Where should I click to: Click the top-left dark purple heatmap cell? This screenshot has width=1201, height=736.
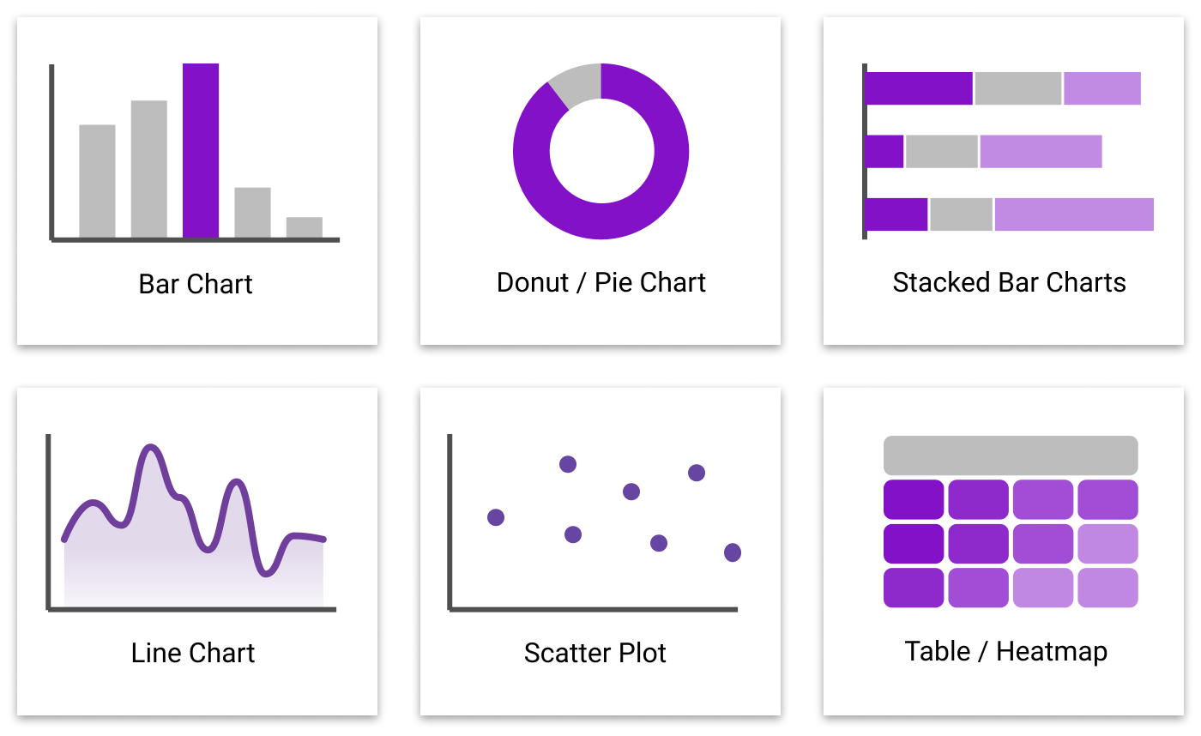pyautogui.click(x=914, y=499)
